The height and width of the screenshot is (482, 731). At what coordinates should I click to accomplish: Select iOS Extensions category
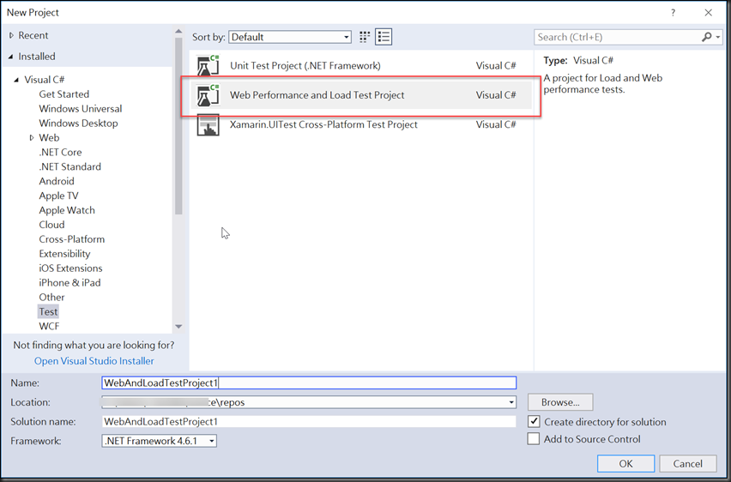(70, 268)
